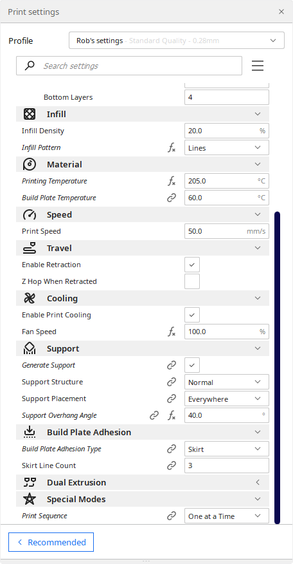Collapse the Travel section chevron
The height and width of the screenshot is (564, 293).
click(258, 248)
